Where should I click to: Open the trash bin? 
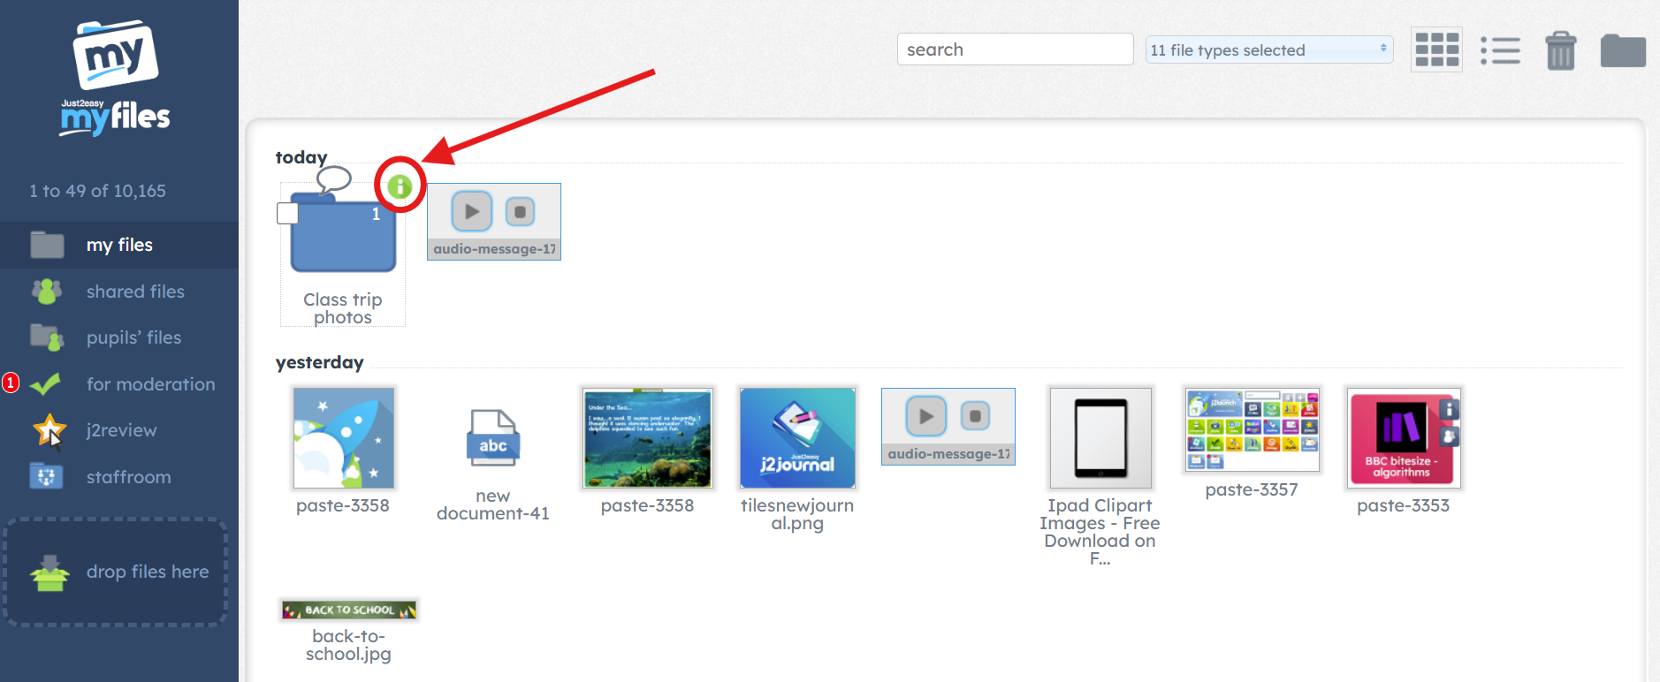(x=1560, y=49)
